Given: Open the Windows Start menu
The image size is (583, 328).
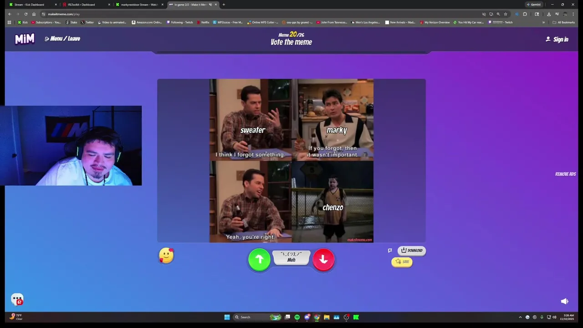Looking at the screenshot, I should point(227,317).
